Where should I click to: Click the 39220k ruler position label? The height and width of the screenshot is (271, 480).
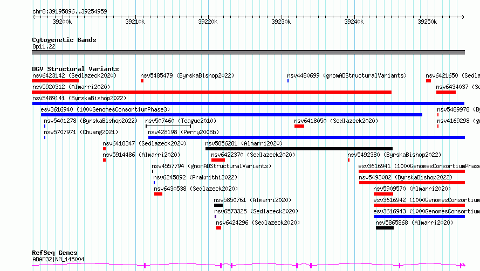pos(208,22)
